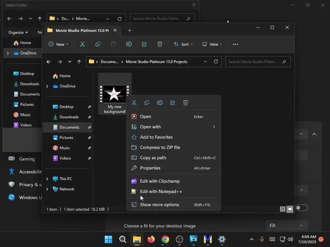Choose Edit with Clipchamp
The width and height of the screenshot is (330, 247).
(174, 181)
